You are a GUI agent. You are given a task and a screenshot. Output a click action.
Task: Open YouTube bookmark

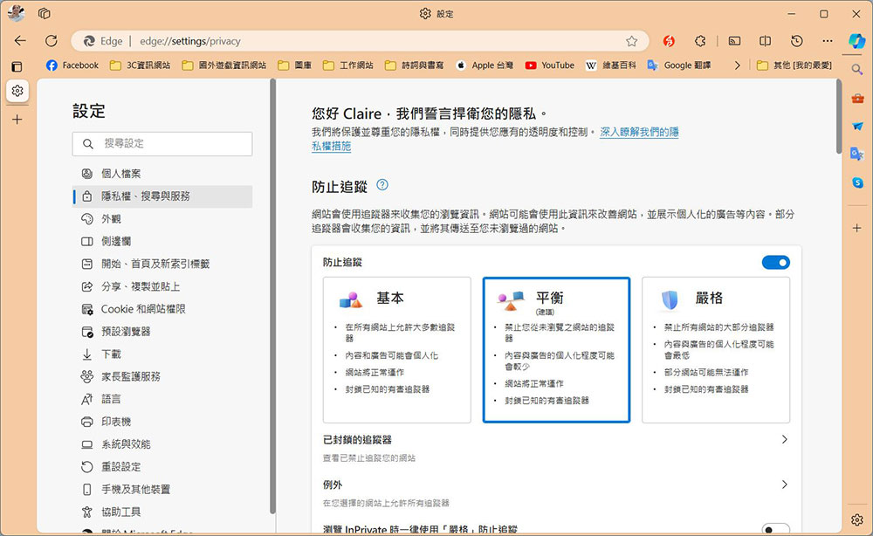(549, 65)
